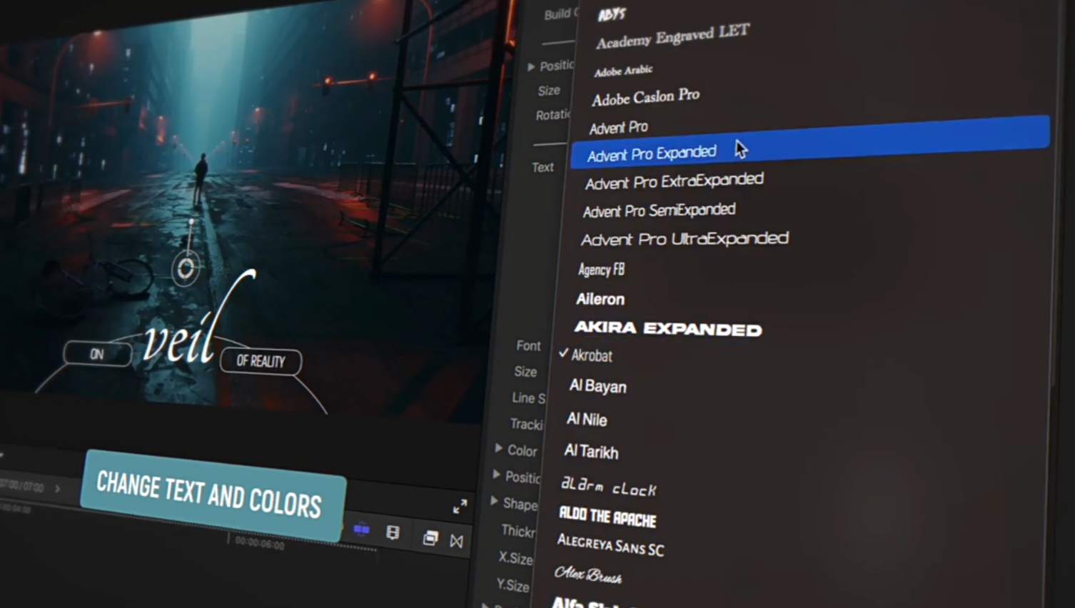Select the 'OF REALITY' title box in viewer
Viewport: 1075px width, 608px height.
point(261,362)
